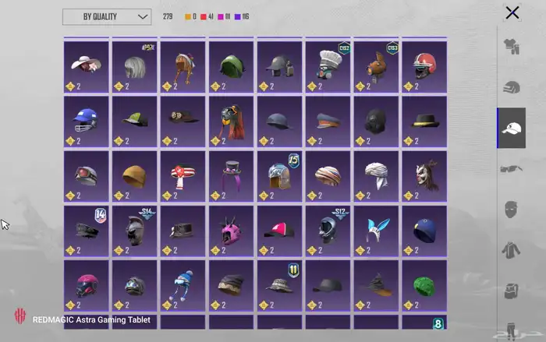The image size is (546, 342).
Task: Select the green knit beret item
Action: pyautogui.click(x=424, y=285)
